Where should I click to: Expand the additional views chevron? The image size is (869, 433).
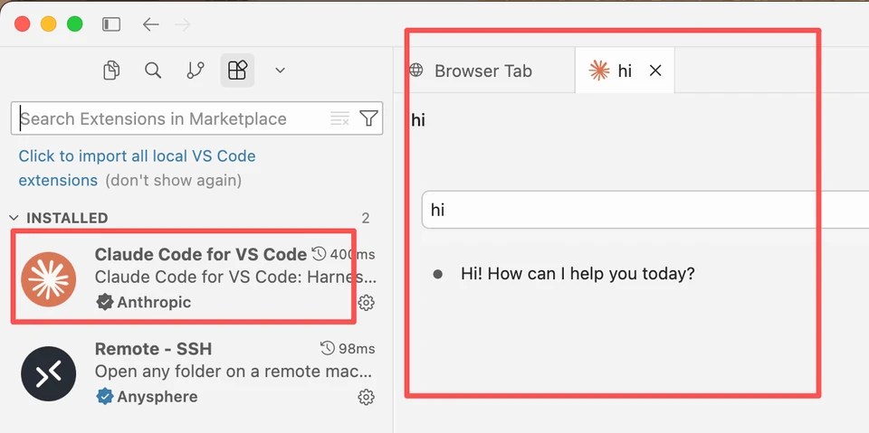(x=281, y=71)
